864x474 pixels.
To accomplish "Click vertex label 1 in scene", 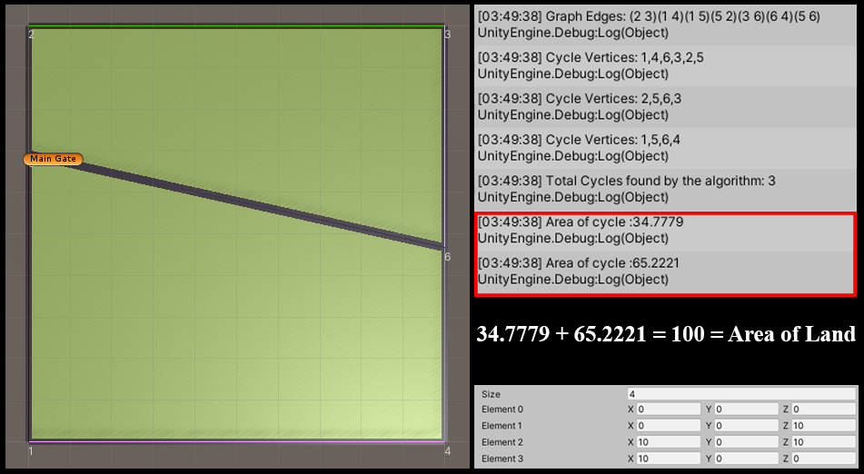I will pyautogui.click(x=31, y=451).
